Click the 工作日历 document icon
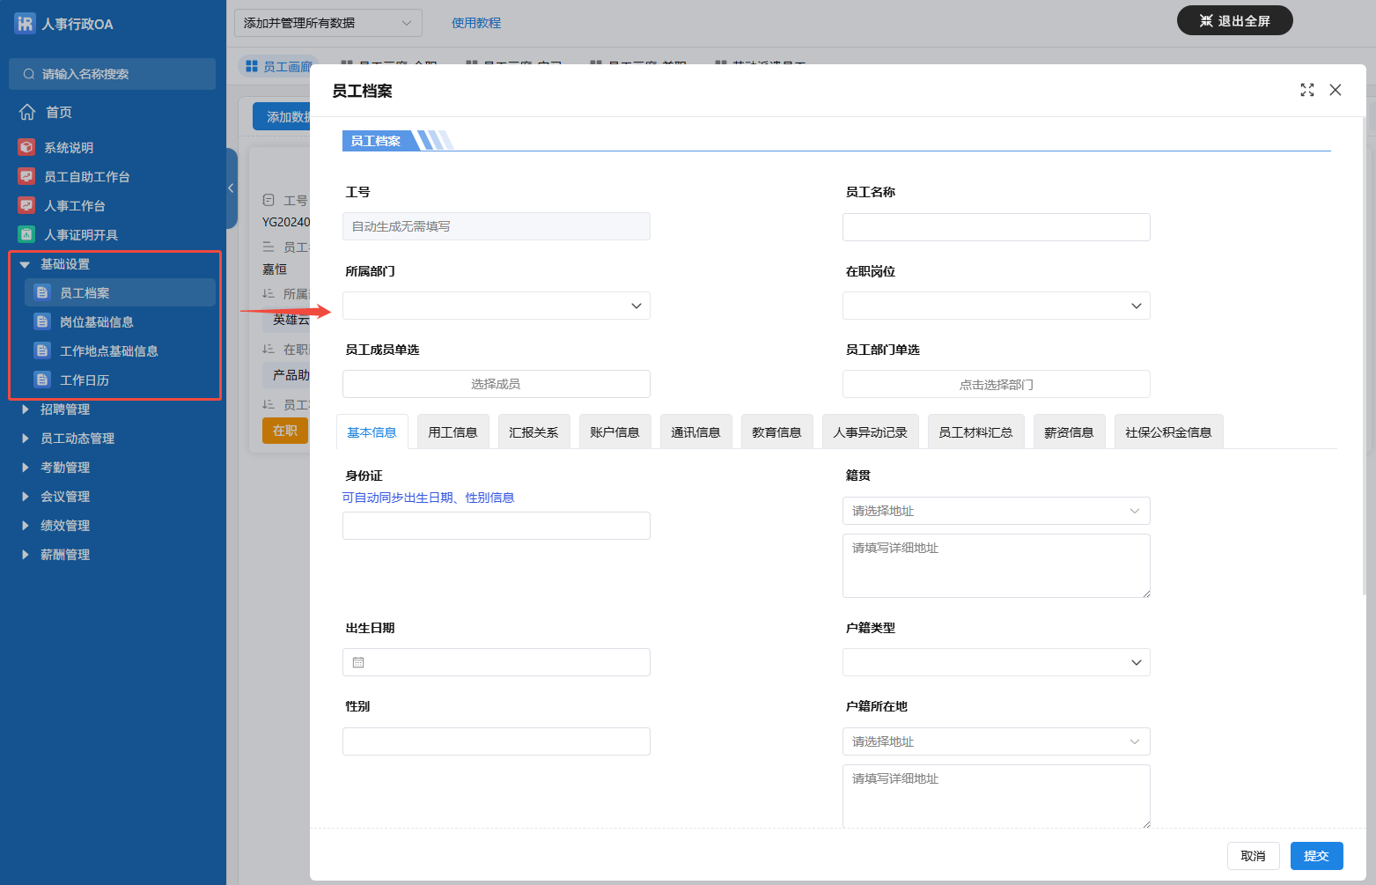The width and height of the screenshot is (1376, 885). pyautogui.click(x=41, y=380)
